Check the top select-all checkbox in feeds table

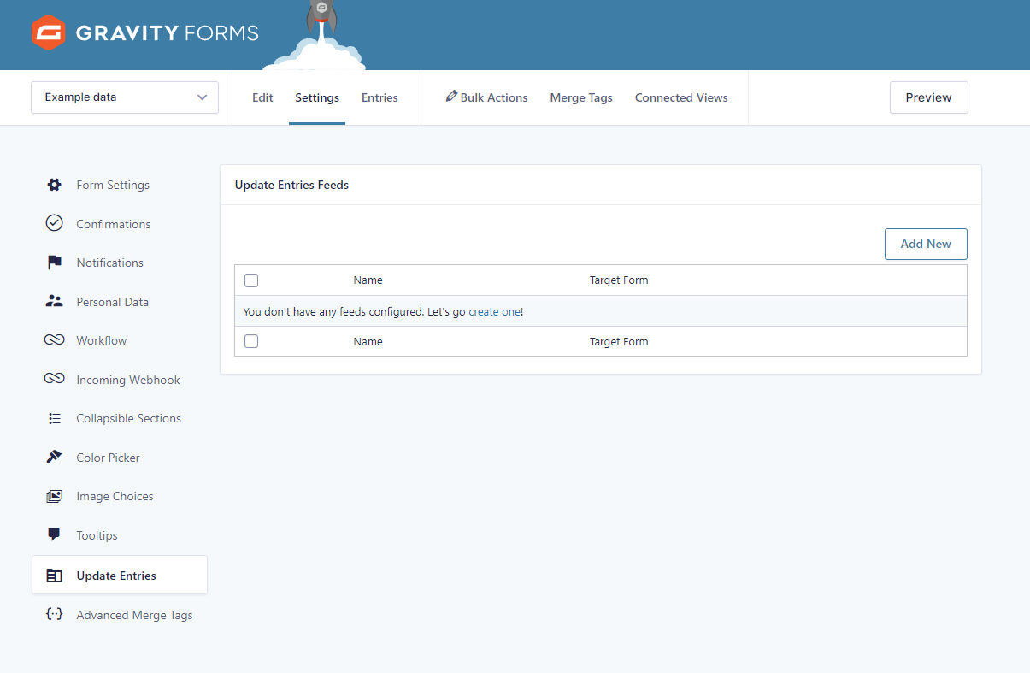click(x=250, y=280)
